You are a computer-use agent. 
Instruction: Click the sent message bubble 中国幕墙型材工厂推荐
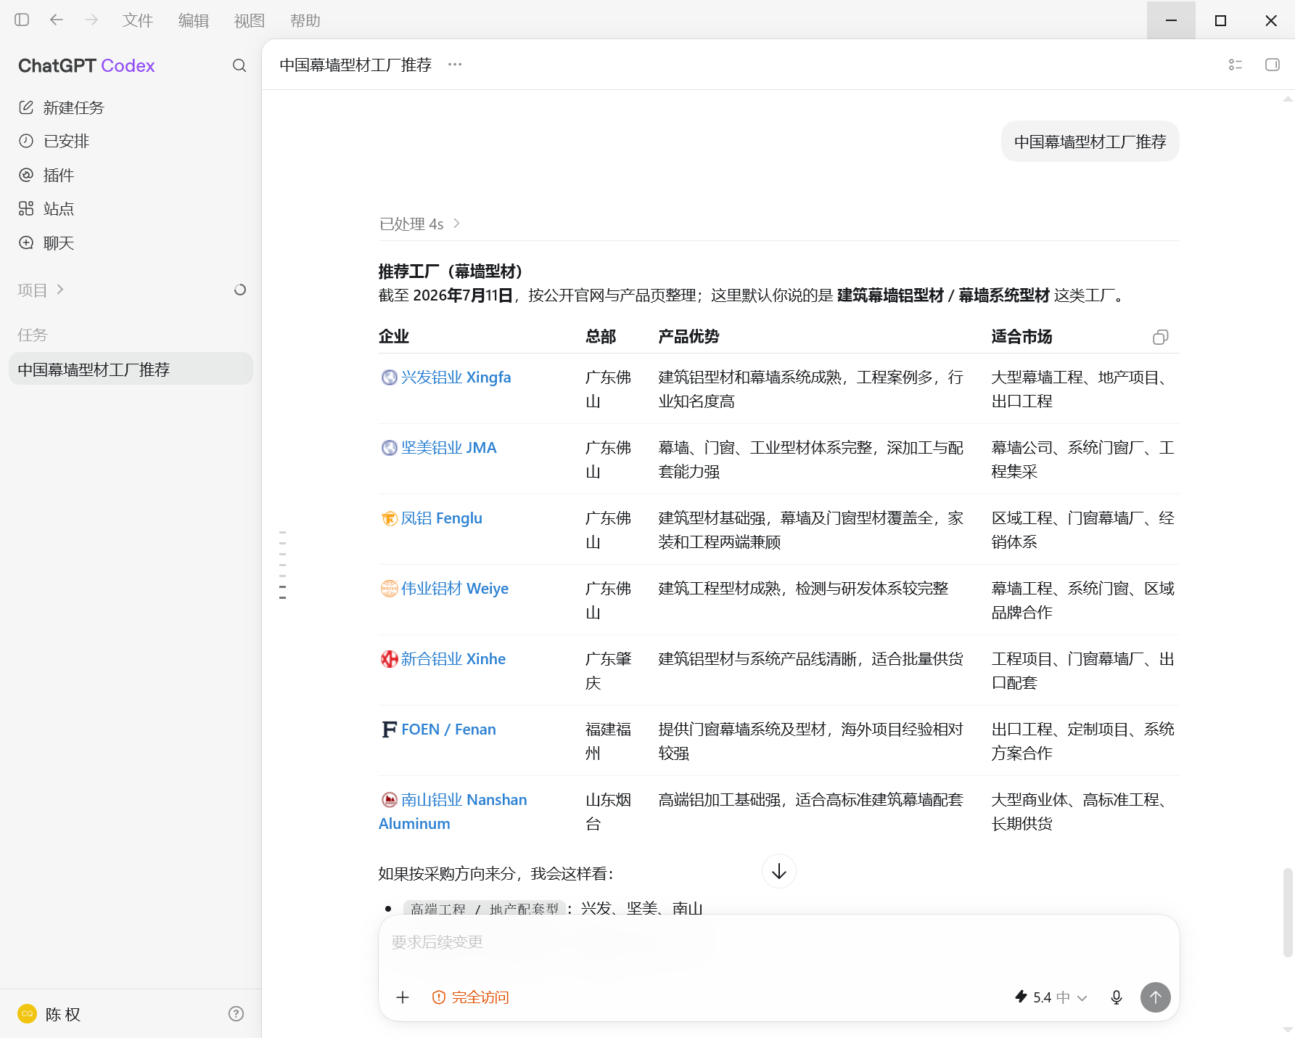(x=1090, y=142)
